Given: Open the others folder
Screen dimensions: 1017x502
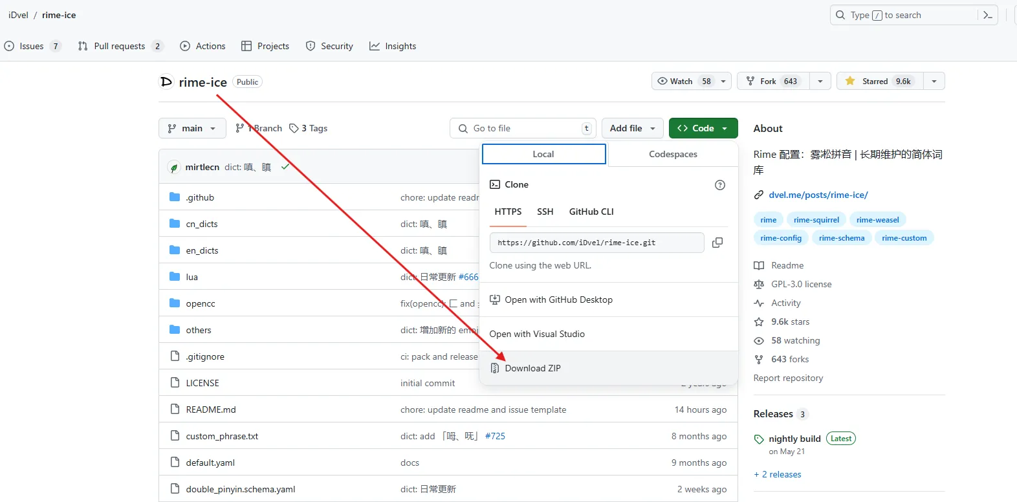Looking at the screenshot, I should (x=199, y=330).
